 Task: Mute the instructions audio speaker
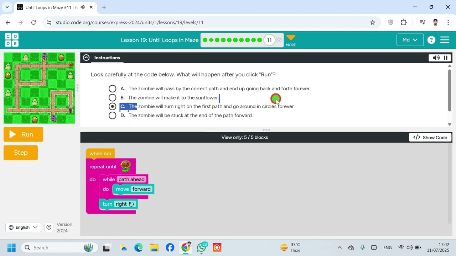(x=436, y=58)
